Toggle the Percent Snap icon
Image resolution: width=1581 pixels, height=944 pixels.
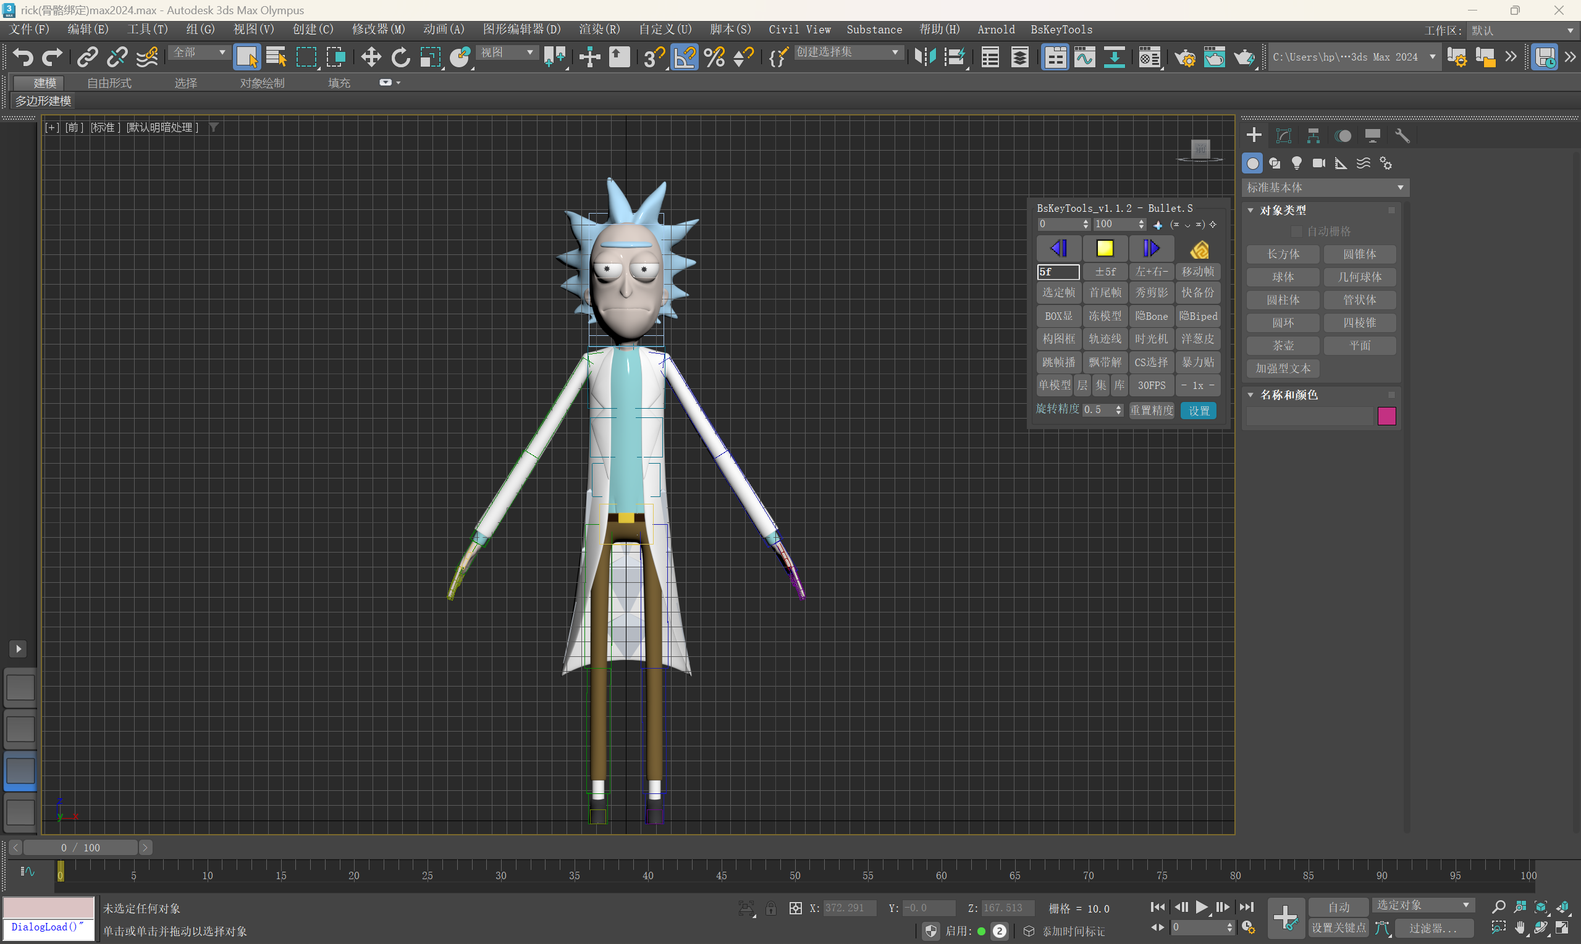click(x=714, y=57)
